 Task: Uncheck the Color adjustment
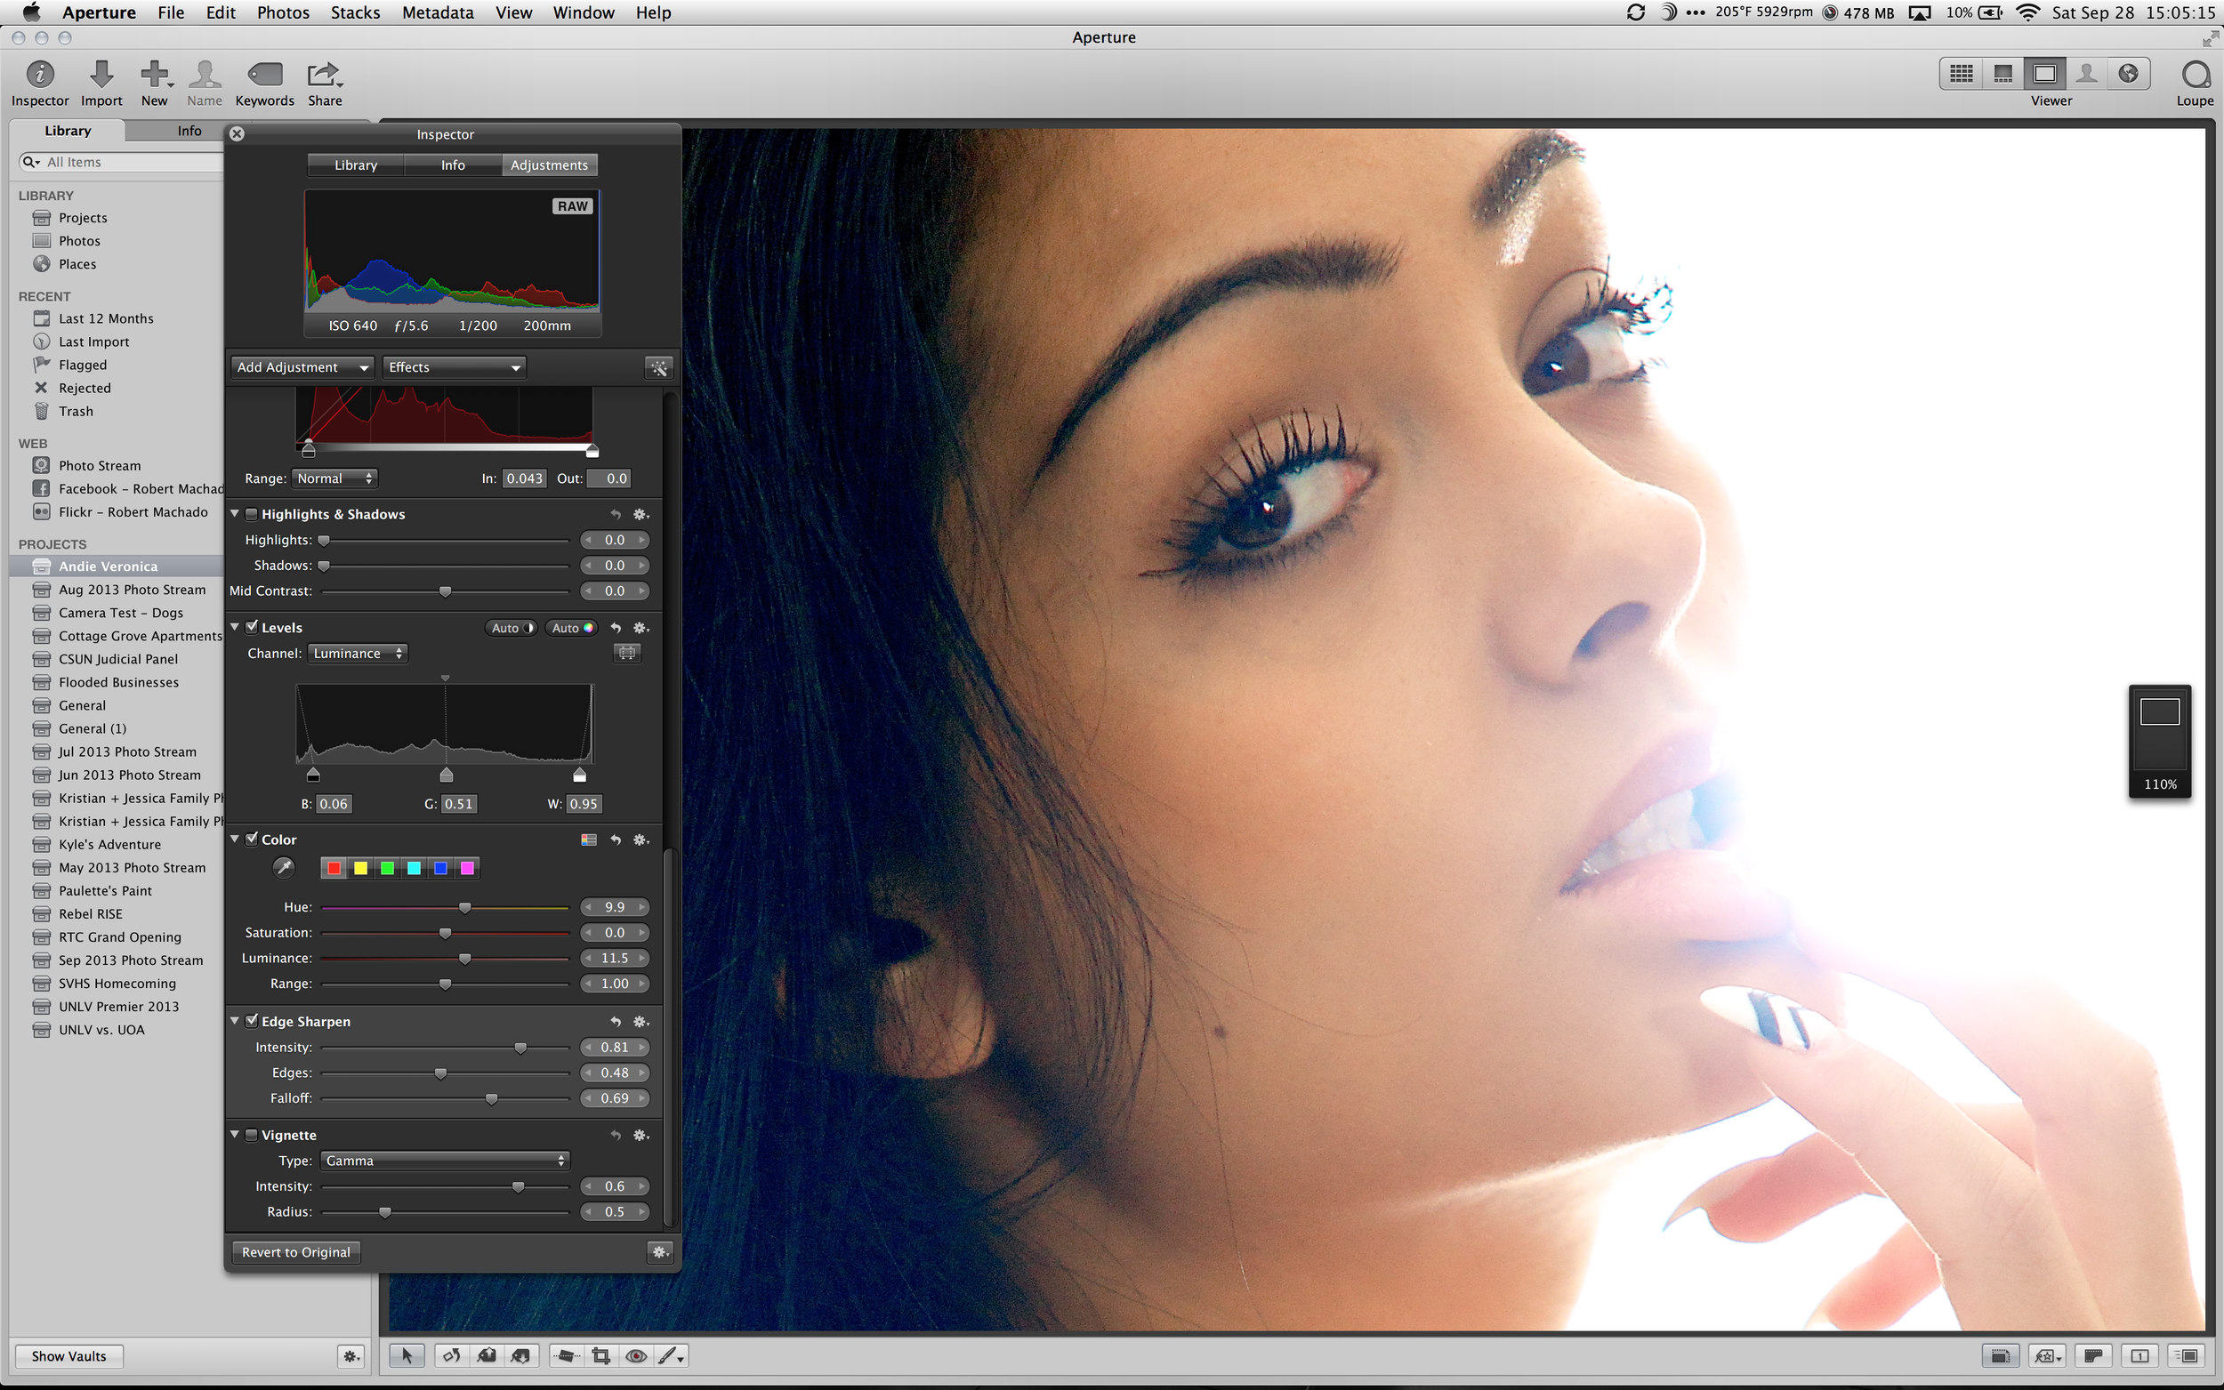(x=251, y=839)
